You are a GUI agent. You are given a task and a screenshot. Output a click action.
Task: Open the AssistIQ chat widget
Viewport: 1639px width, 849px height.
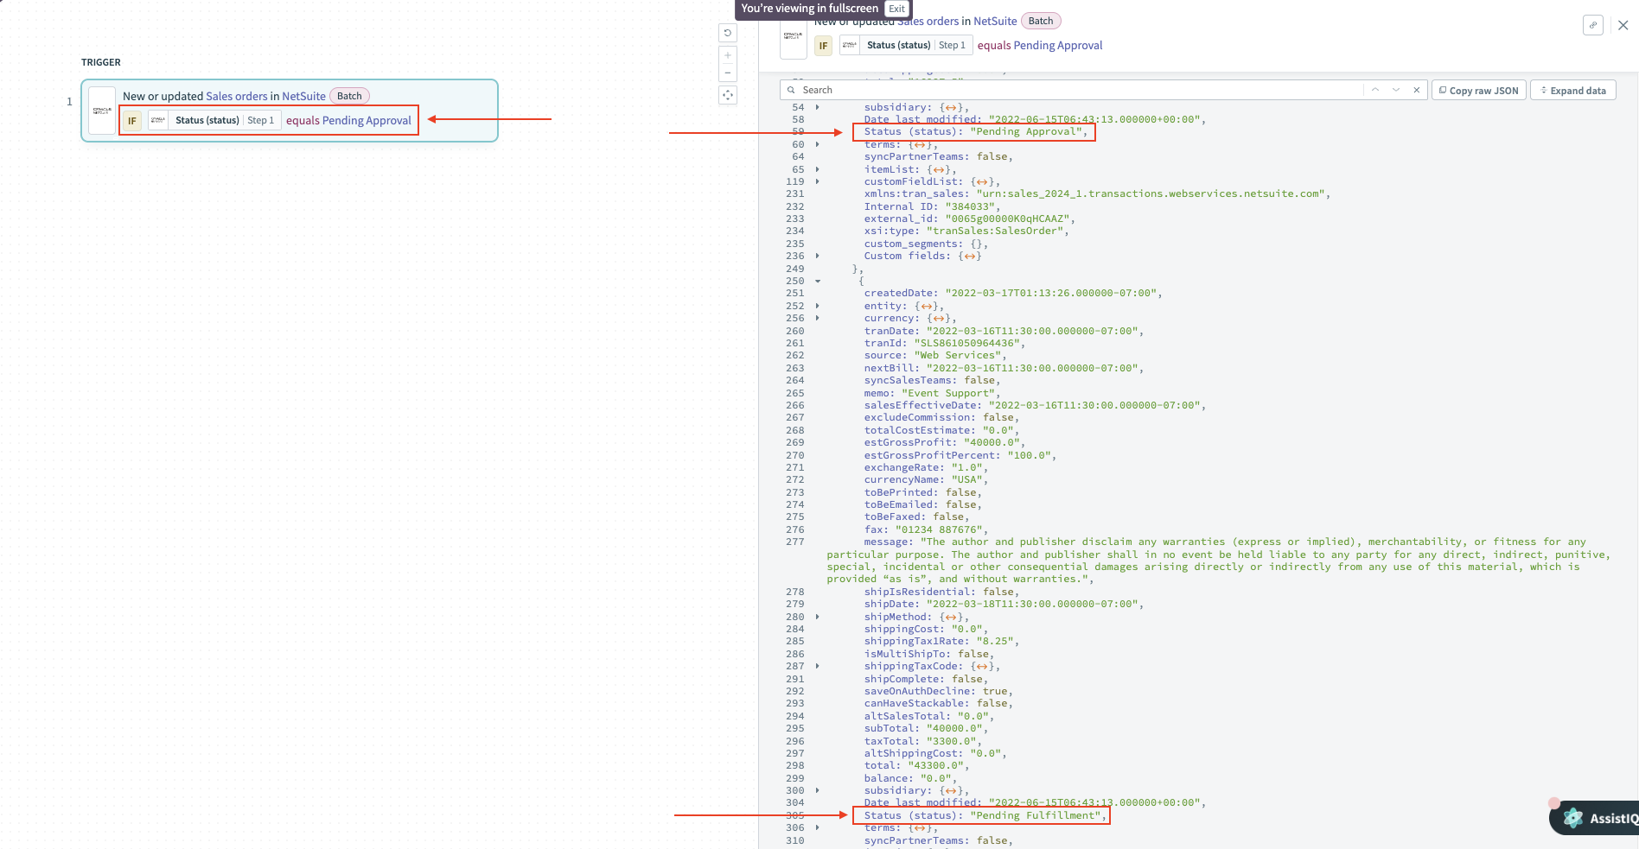[1596, 818]
